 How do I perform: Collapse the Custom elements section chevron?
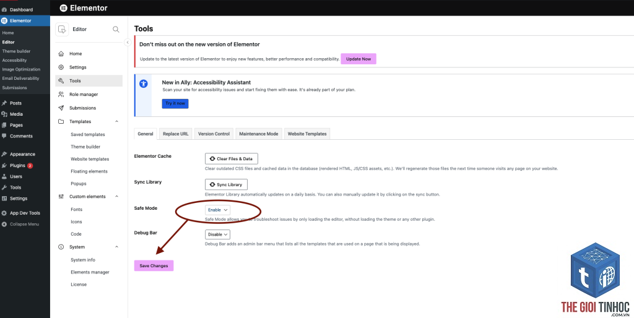(x=117, y=196)
